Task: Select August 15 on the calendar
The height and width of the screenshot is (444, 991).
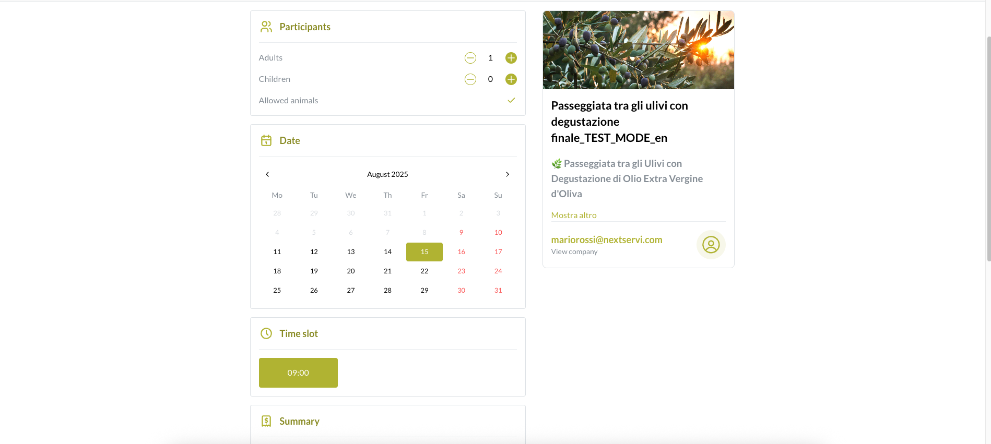Action: [x=424, y=252]
